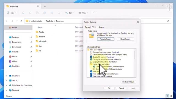This screenshot has width=176, height=99.
Task: Click Roaming in the address breadcrumb
Action: (x=60, y=21)
